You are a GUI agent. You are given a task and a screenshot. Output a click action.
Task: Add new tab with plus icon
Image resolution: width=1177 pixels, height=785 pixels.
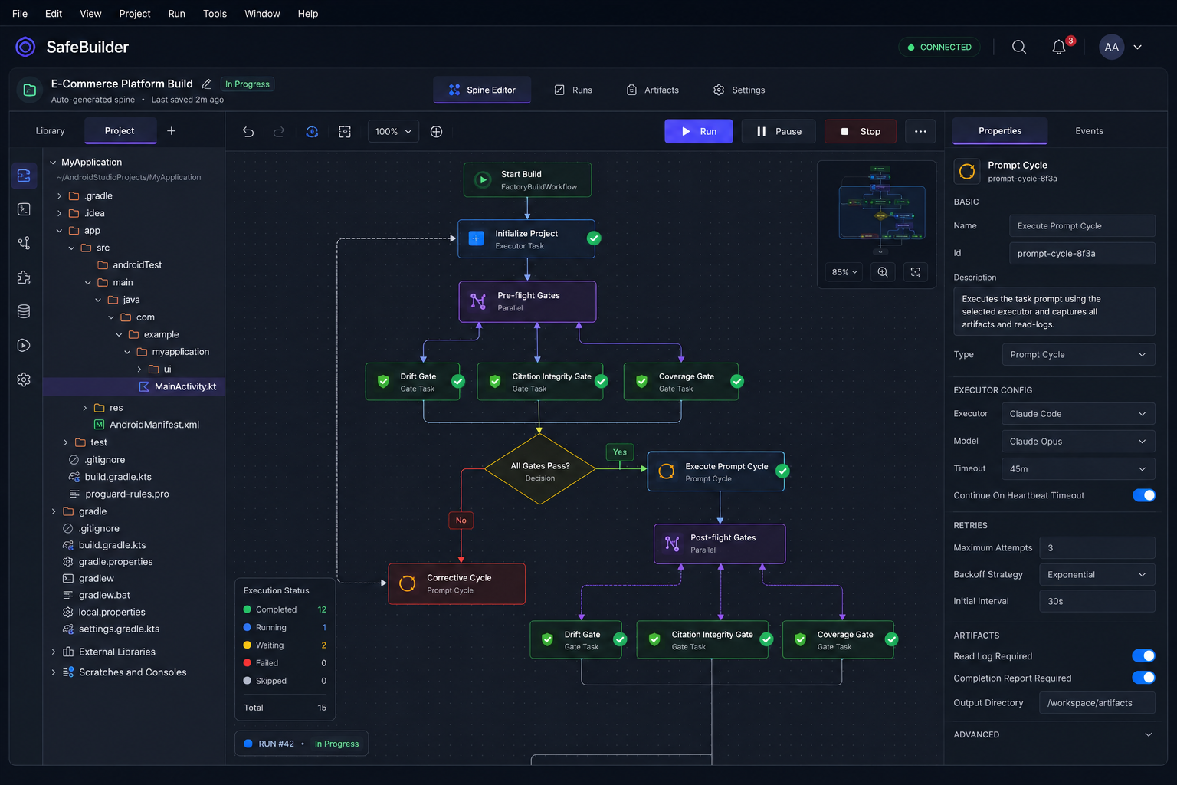172,131
